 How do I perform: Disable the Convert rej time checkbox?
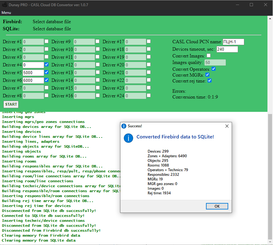click(210, 81)
